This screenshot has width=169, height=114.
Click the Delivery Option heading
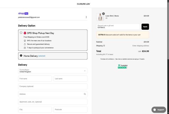pos(27,26)
